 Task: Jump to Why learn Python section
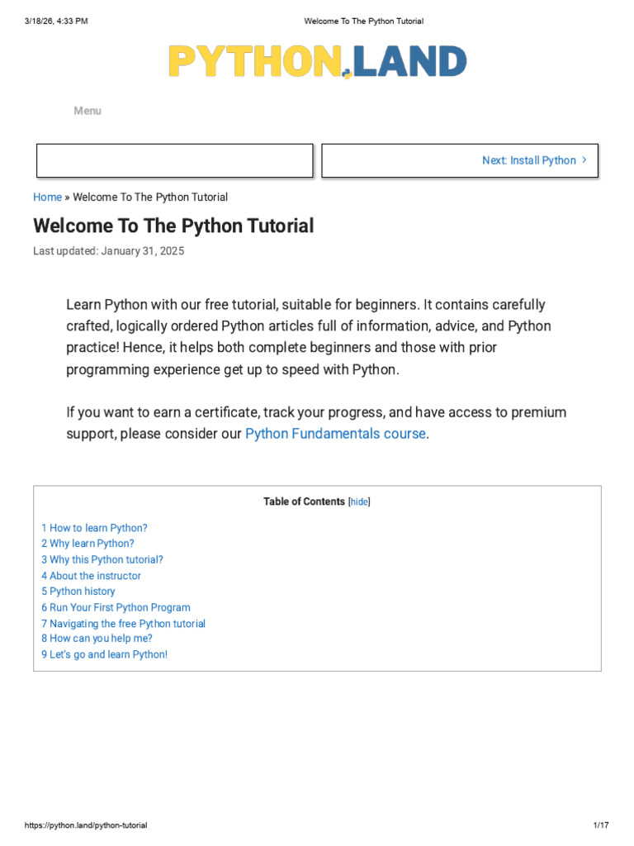point(88,544)
